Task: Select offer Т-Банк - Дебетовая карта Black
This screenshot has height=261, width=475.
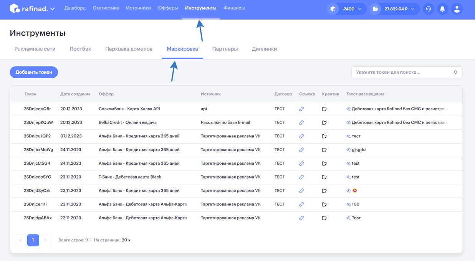Action: tap(130, 177)
